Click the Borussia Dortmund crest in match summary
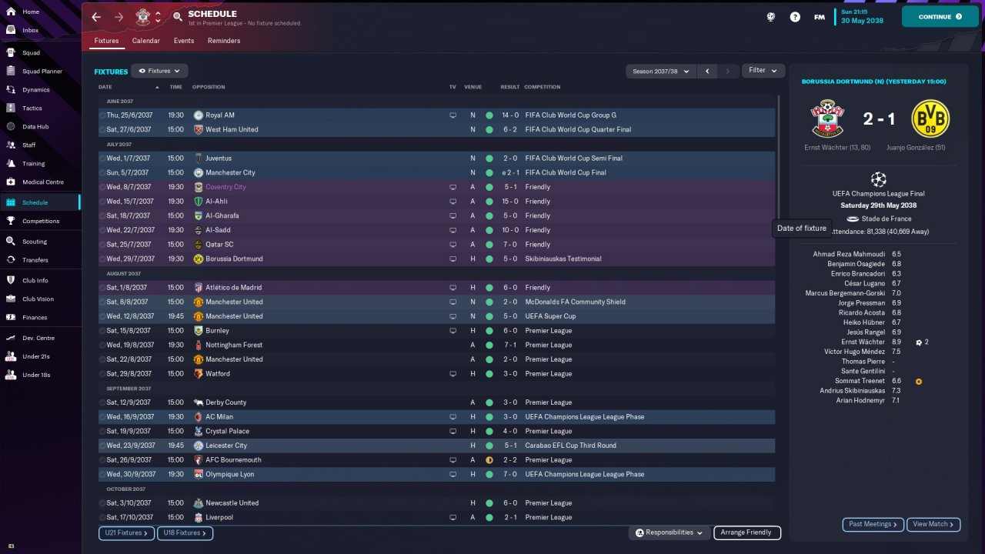Screen dimensions: 985x554 (930, 118)
